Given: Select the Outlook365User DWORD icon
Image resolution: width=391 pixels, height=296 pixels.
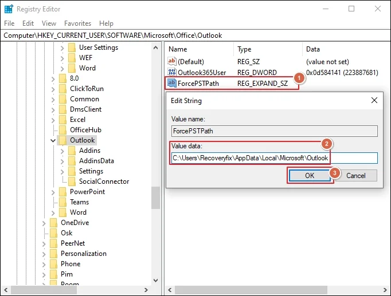Looking at the screenshot, I should pyautogui.click(x=172, y=72).
